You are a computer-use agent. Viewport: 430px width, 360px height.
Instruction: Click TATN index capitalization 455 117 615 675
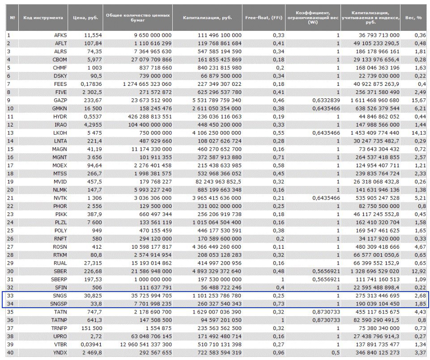378,312
